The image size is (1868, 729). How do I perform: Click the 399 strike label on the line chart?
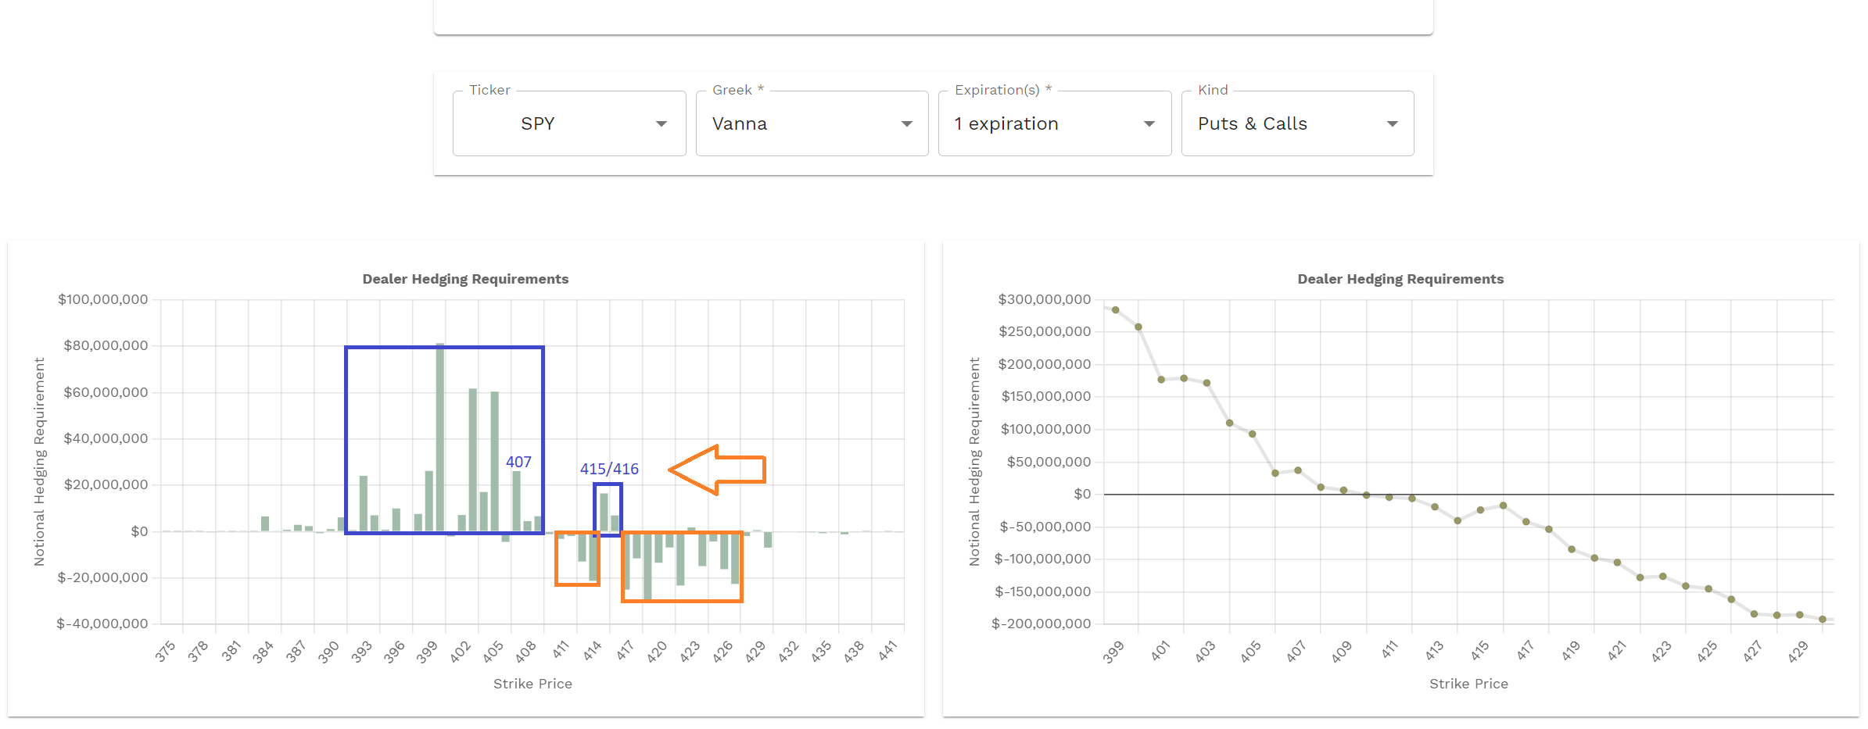click(x=1113, y=652)
